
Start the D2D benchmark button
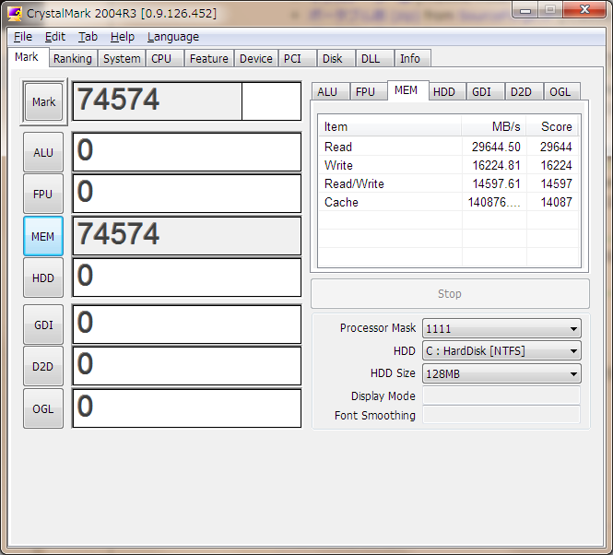click(43, 366)
